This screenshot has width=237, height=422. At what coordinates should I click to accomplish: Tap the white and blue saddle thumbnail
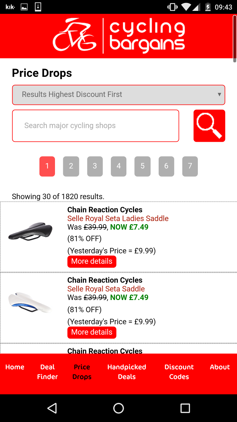pyautogui.click(x=30, y=302)
